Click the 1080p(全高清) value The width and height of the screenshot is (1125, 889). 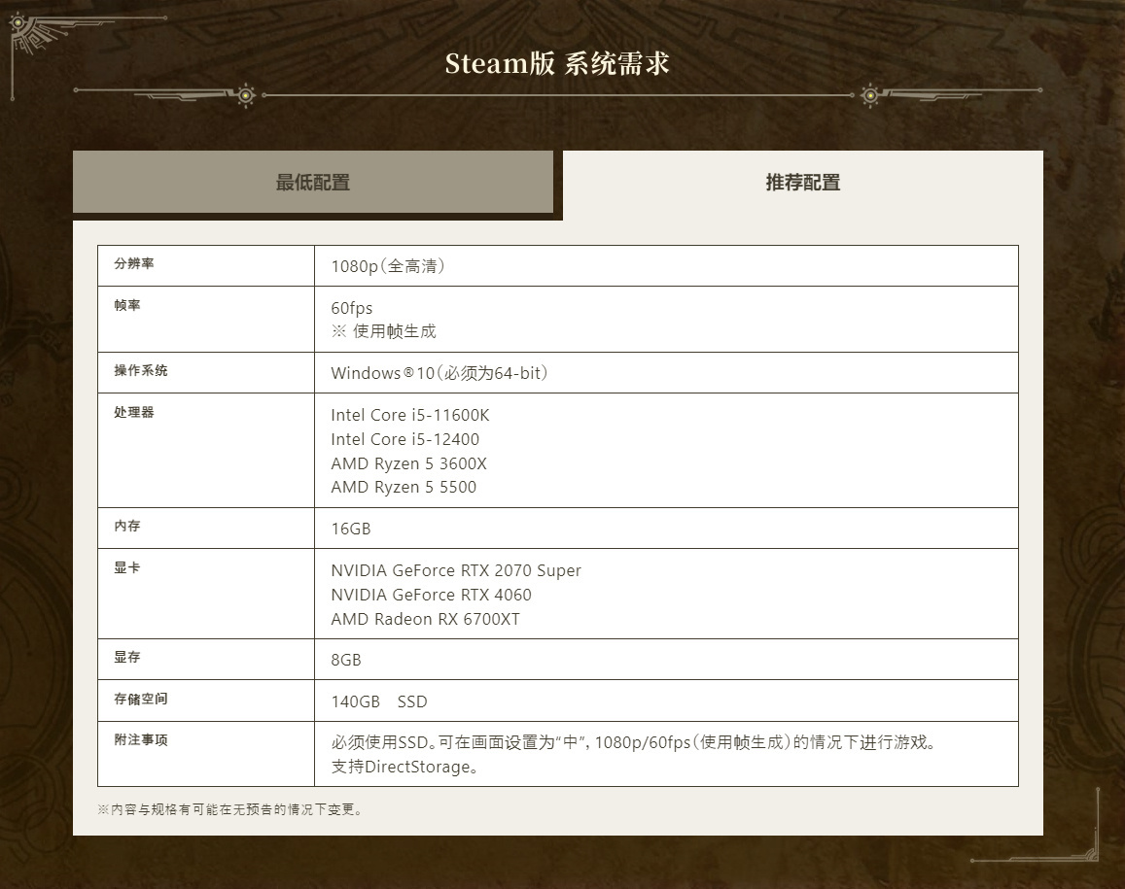tap(388, 266)
